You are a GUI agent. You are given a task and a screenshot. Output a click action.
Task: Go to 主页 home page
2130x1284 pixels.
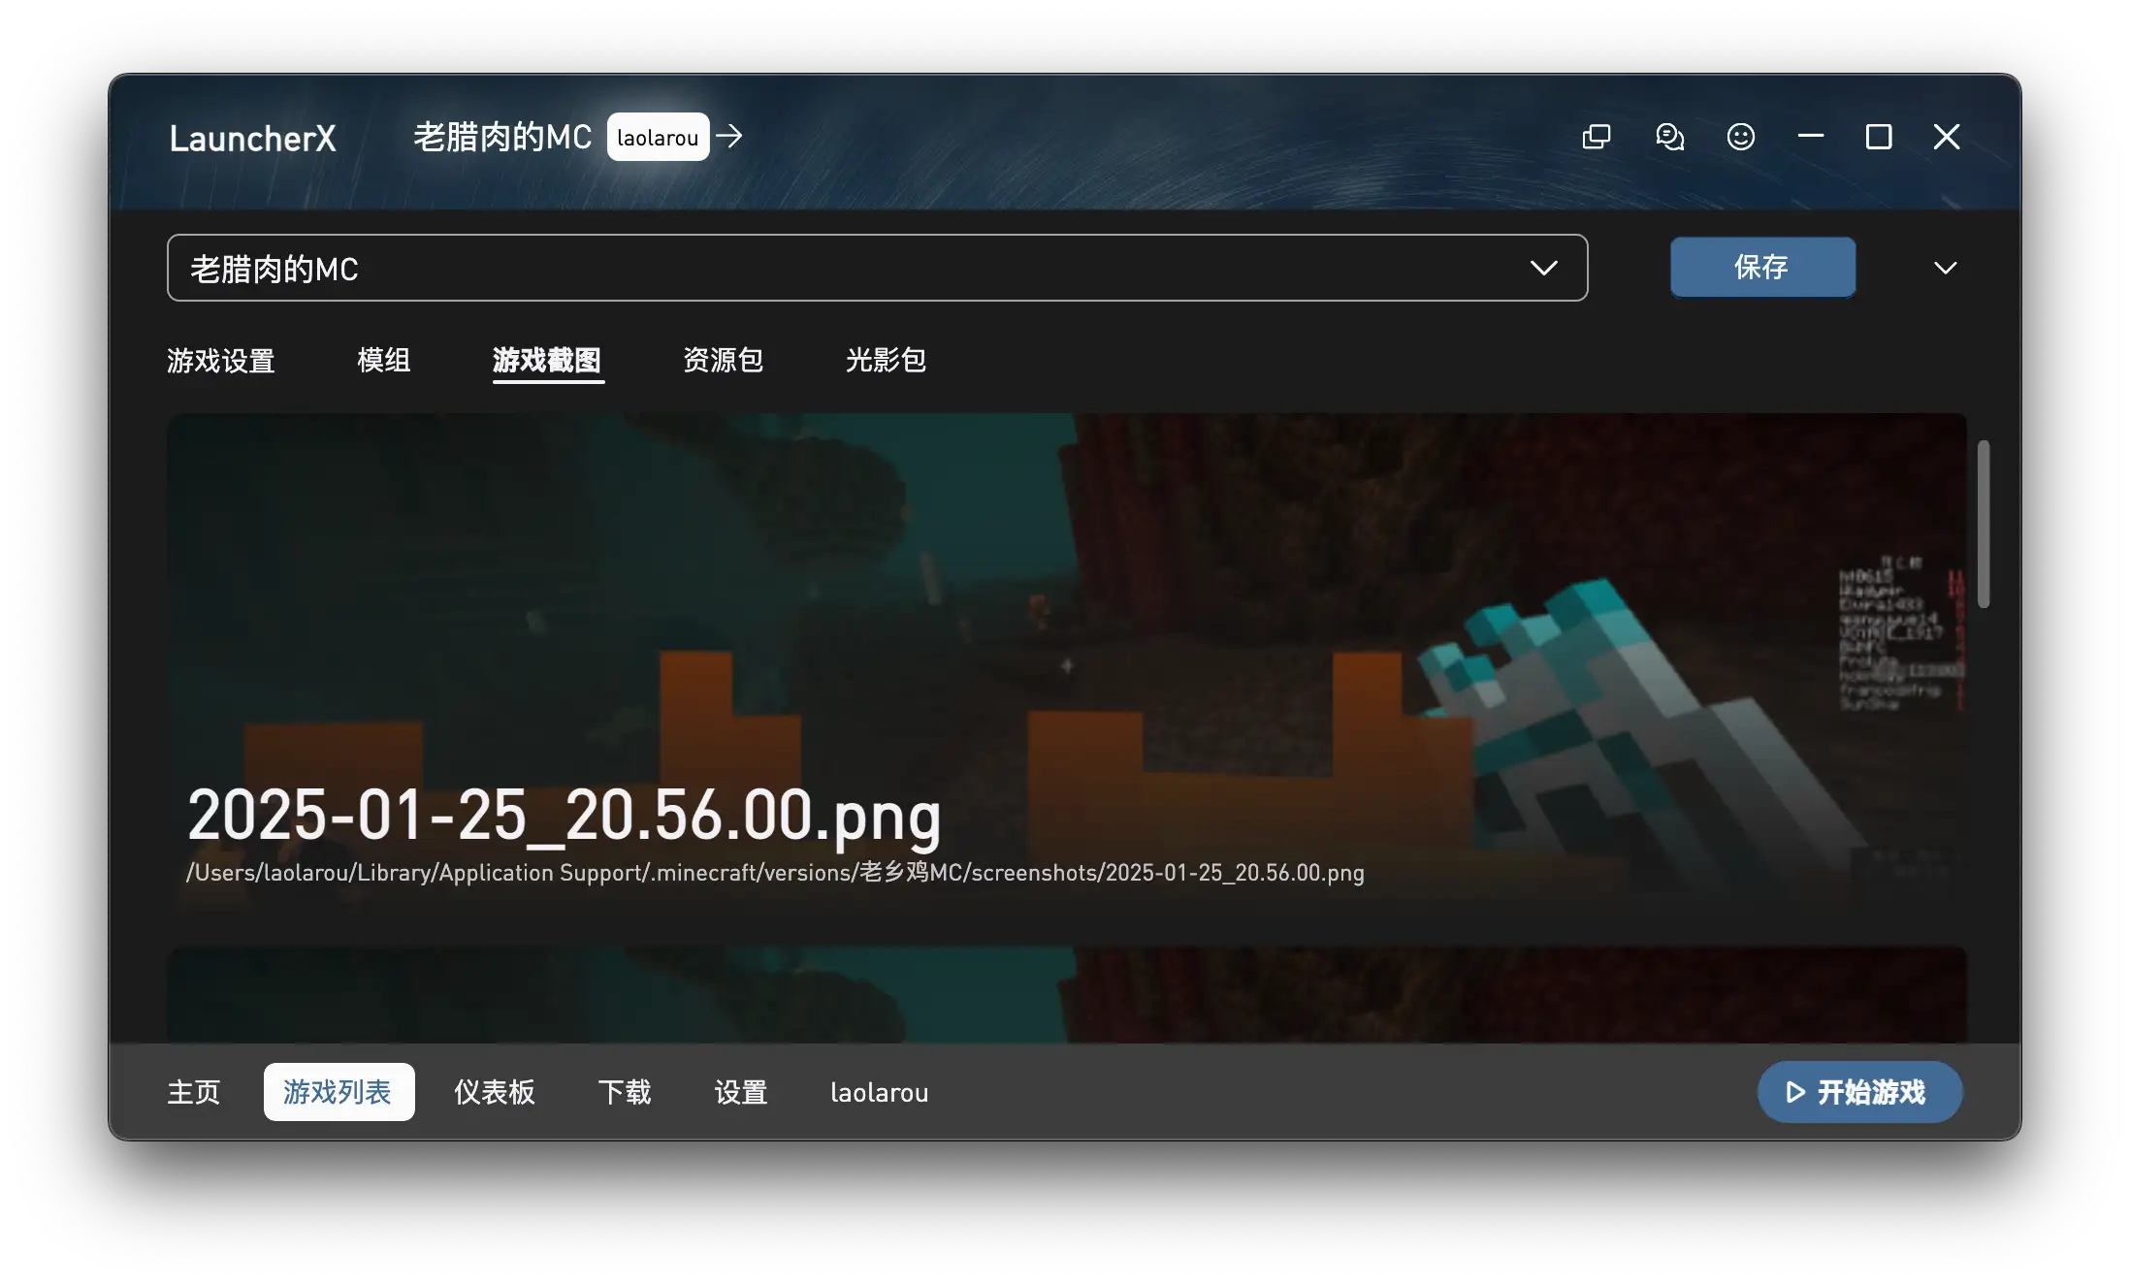[x=194, y=1092]
